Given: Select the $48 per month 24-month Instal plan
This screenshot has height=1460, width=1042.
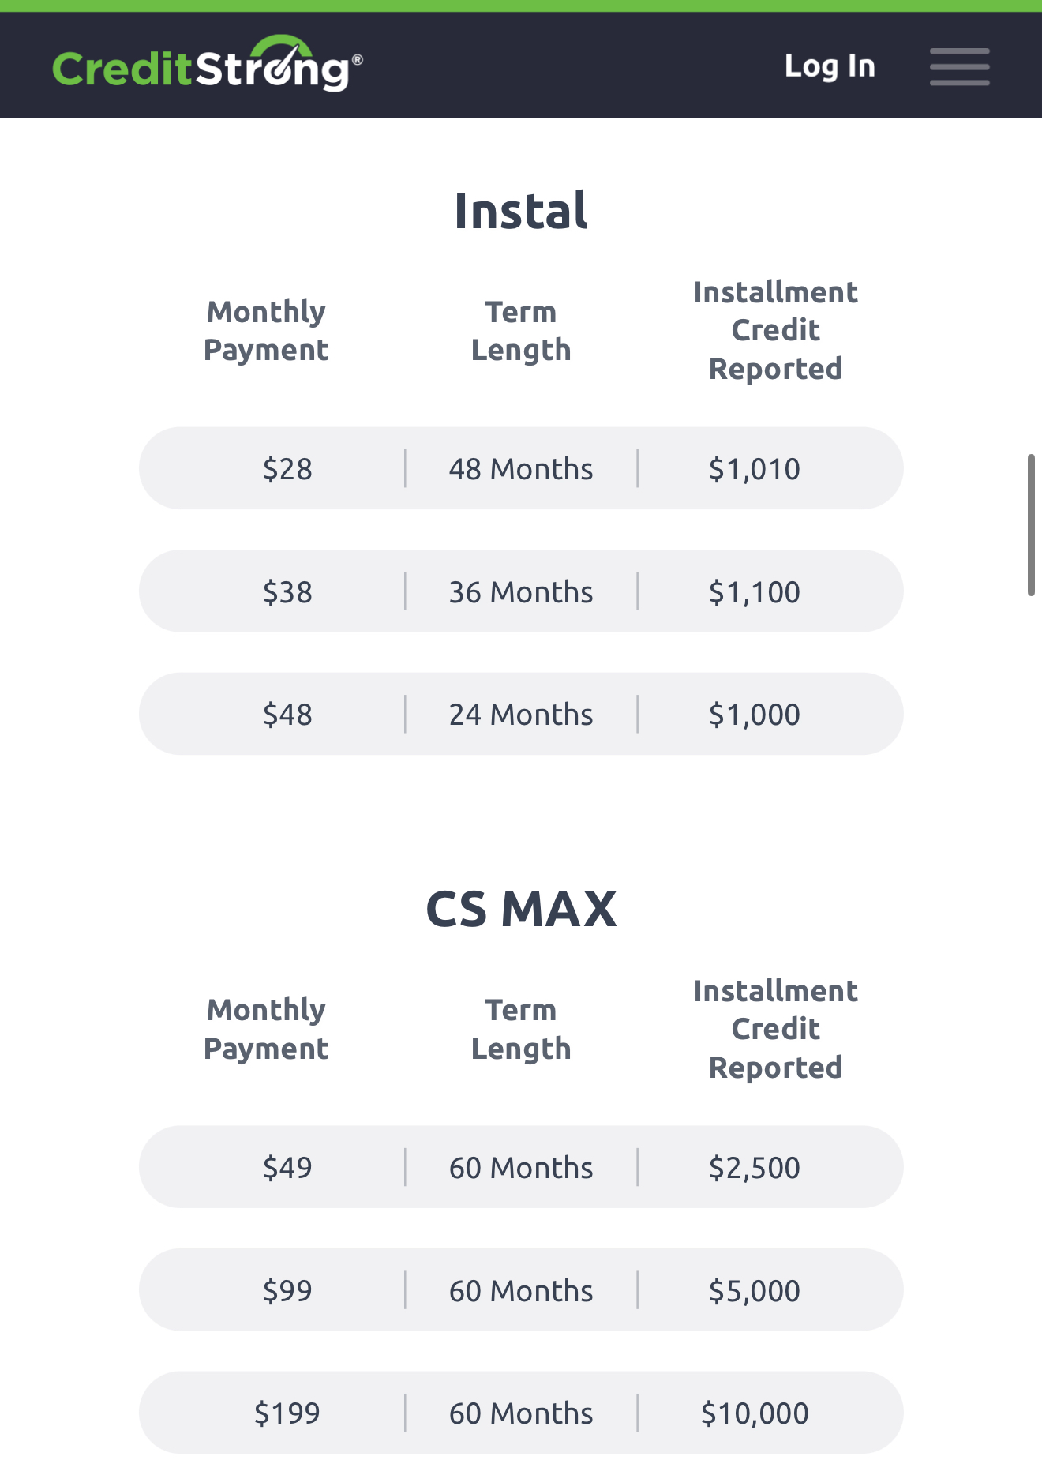Looking at the screenshot, I should click(521, 713).
